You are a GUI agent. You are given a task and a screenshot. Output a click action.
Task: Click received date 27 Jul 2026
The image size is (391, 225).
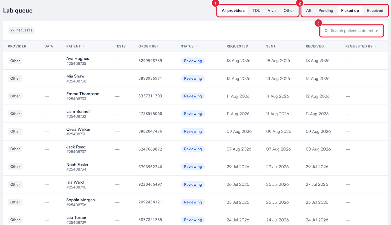tap(317, 185)
